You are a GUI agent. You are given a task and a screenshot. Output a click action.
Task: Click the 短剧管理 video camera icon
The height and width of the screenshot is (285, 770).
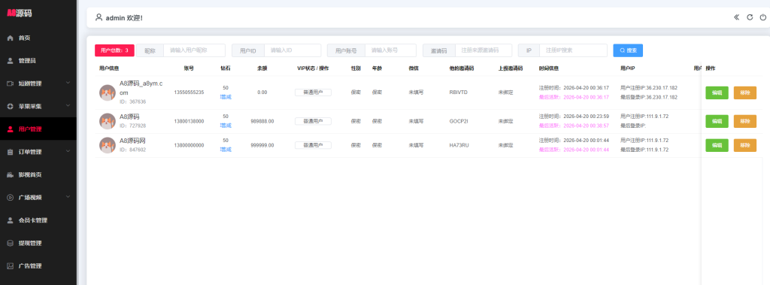(x=11, y=83)
